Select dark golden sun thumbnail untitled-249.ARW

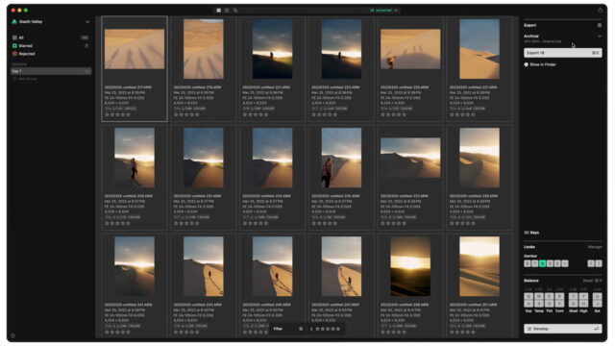click(x=410, y=266)
